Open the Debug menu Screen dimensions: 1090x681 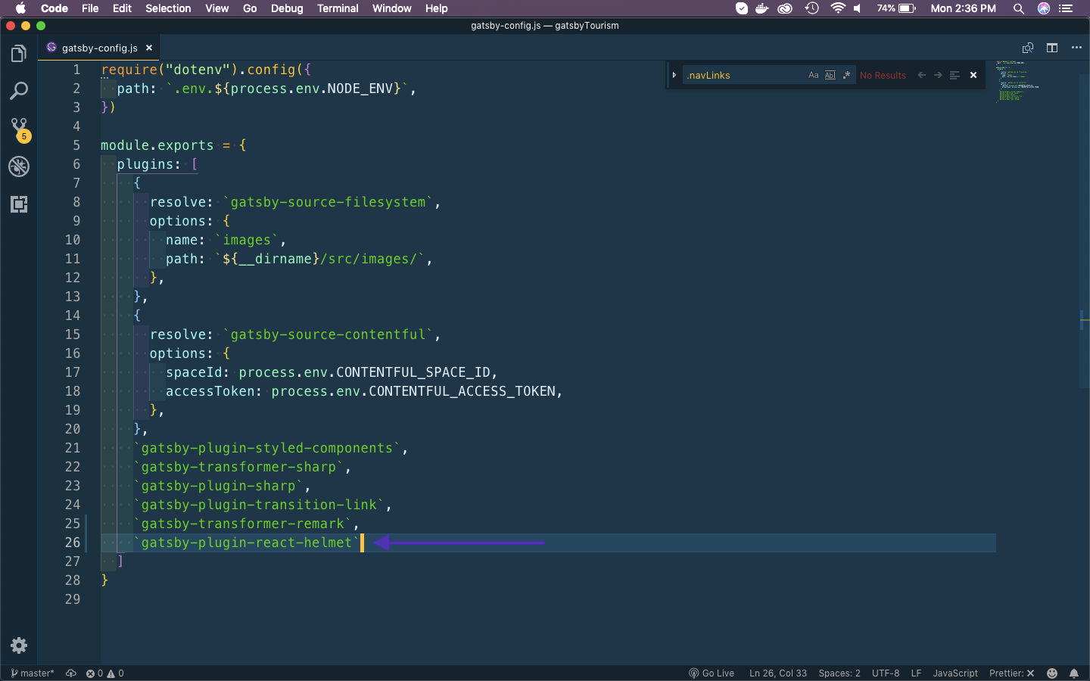(287, 8)
